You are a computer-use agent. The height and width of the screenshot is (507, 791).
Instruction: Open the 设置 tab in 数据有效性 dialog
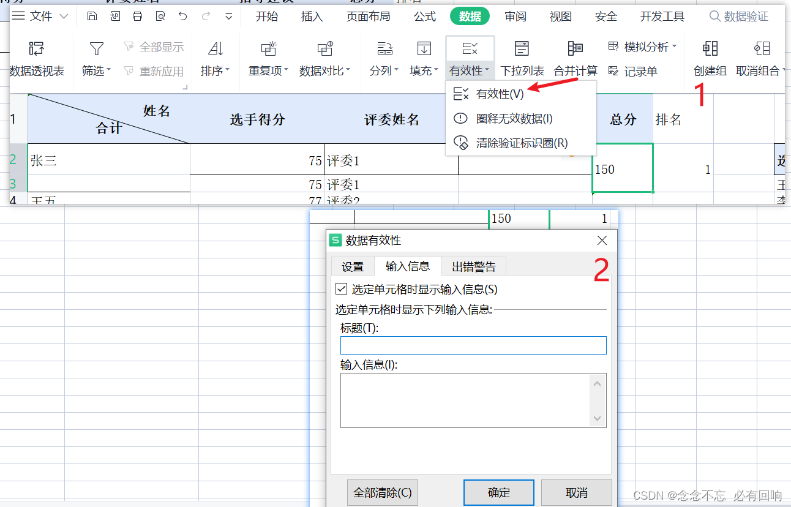353,267
